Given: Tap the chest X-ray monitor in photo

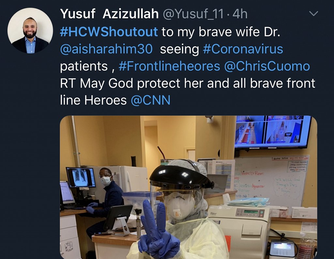Looking at the screenshot, I should [81, 177].
